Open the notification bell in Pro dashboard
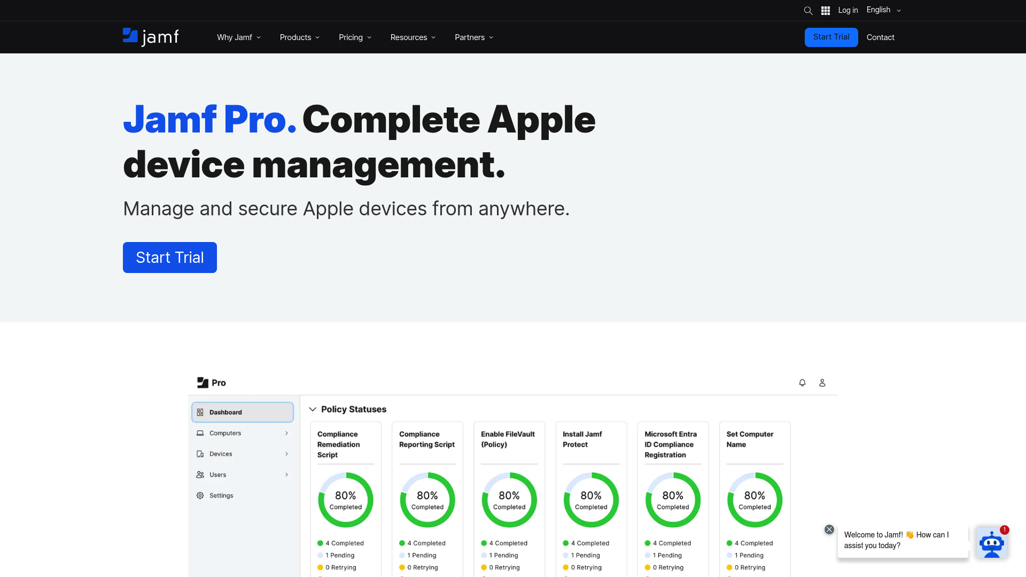This screenshot has height=577, width=1026. click(802, 383)
